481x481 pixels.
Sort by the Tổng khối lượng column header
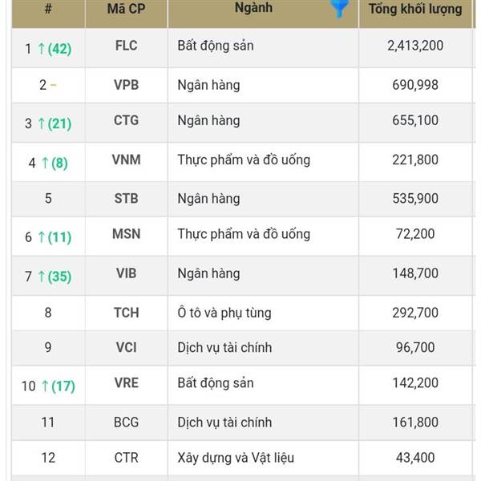(415, 9)
